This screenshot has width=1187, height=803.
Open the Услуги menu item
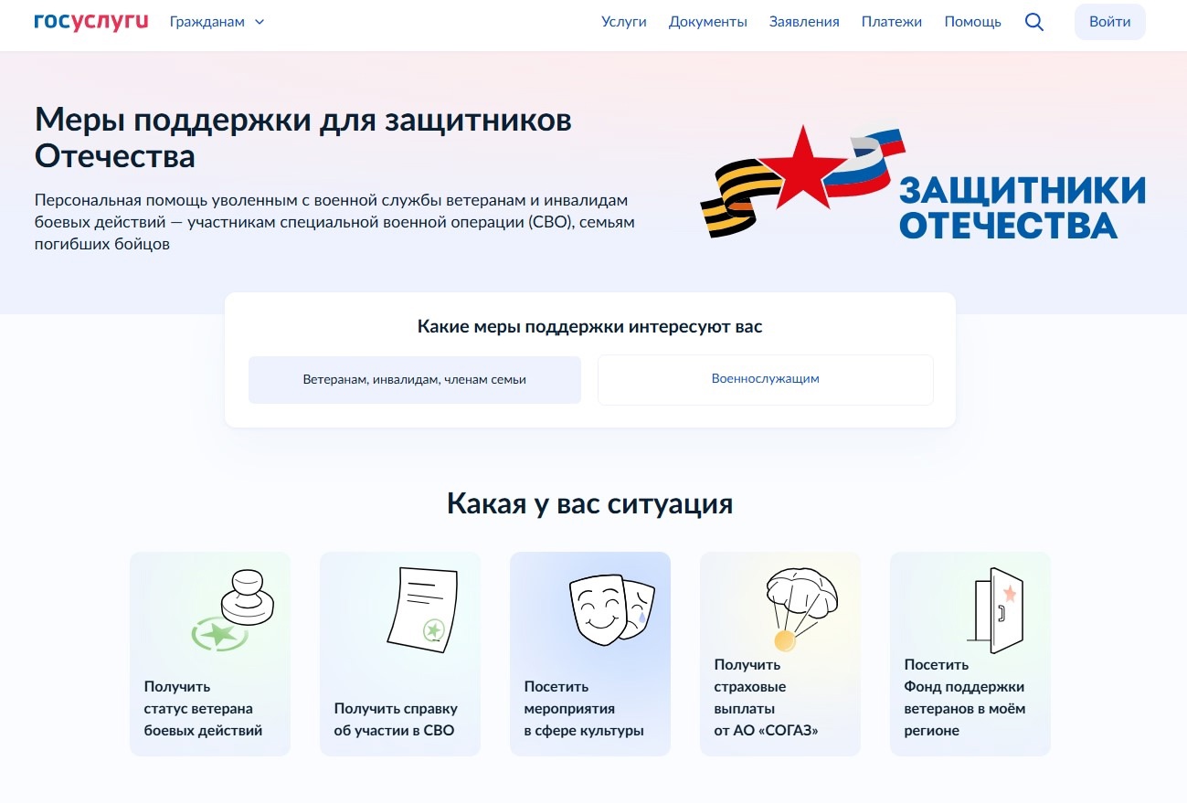tap(624, 22)
